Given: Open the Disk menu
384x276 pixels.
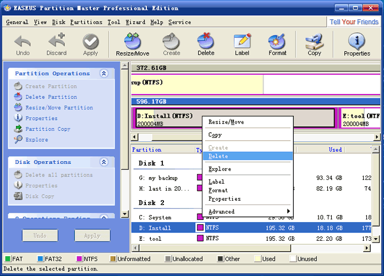Looking at the screenshot, I should pyautogui.click(x=58, y=22).
